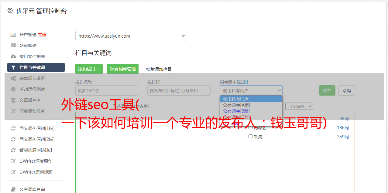Open the https://www.ucaiyun.com site selector
Viewport: 388px width, 193px height.
[x=131, y=36]
